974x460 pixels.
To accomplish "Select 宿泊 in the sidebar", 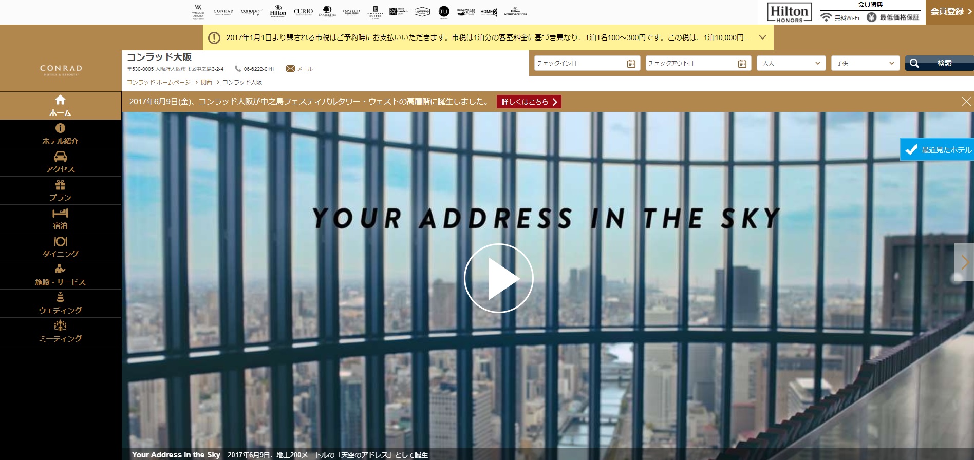I will tap(61, 219).
